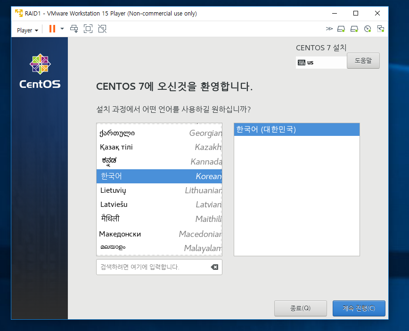This screenshot has height=331, width=409.
Task: Select Kazakh language row
Action: tap(159, 147)
